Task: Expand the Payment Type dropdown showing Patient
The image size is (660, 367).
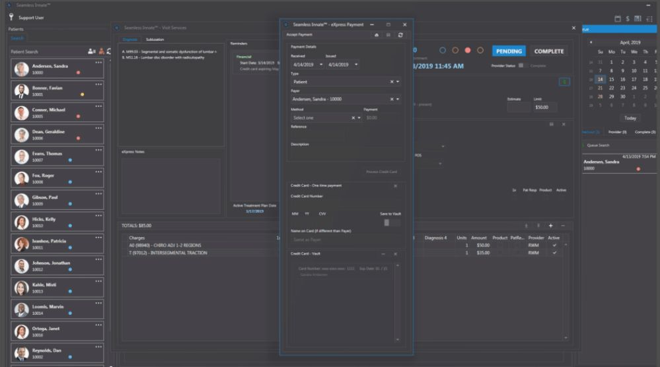Action: (398, 82)
